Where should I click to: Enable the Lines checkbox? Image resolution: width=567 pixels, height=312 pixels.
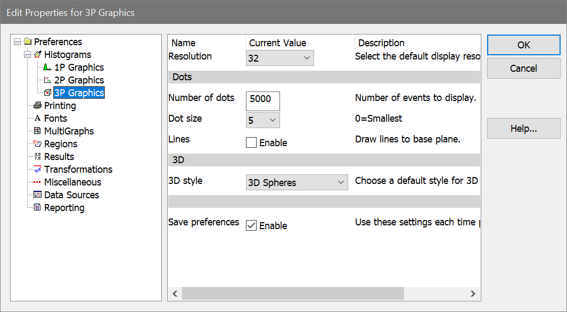(251, 143)
